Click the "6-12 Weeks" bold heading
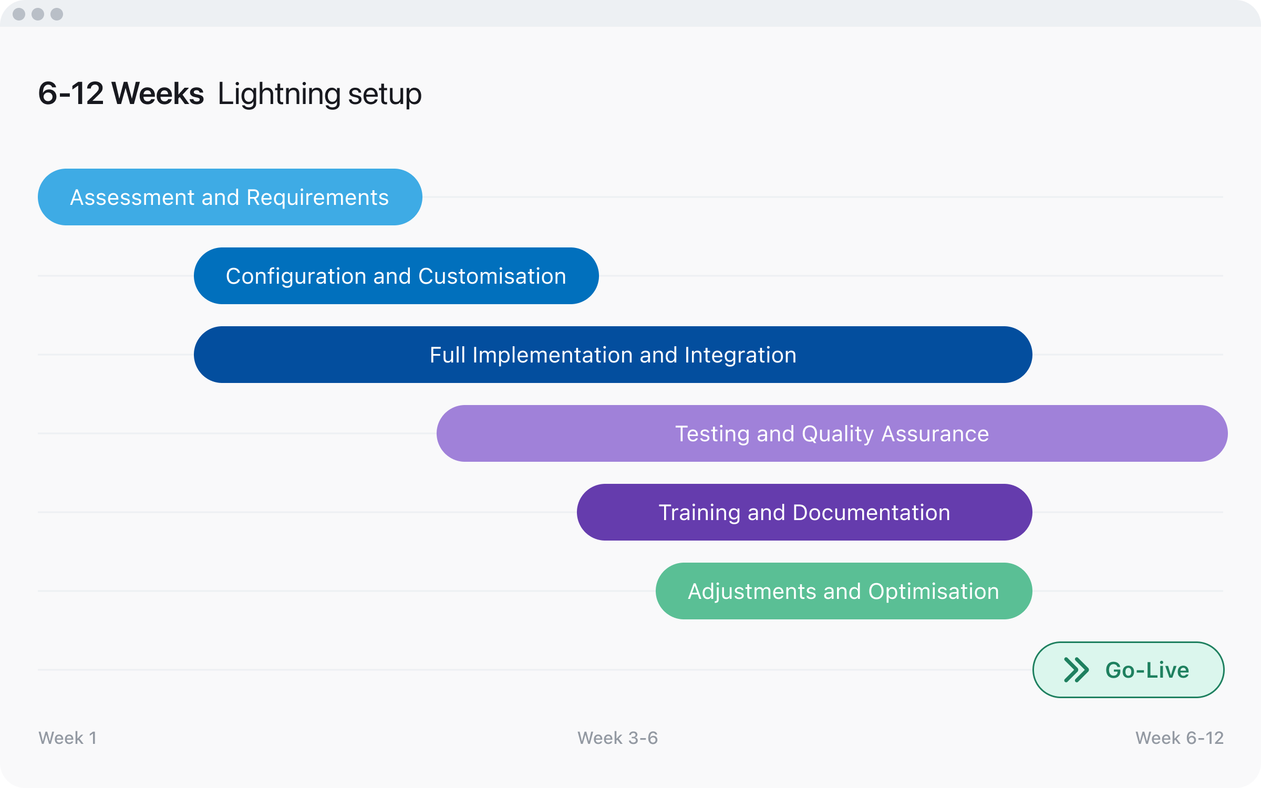 [121, 94]
